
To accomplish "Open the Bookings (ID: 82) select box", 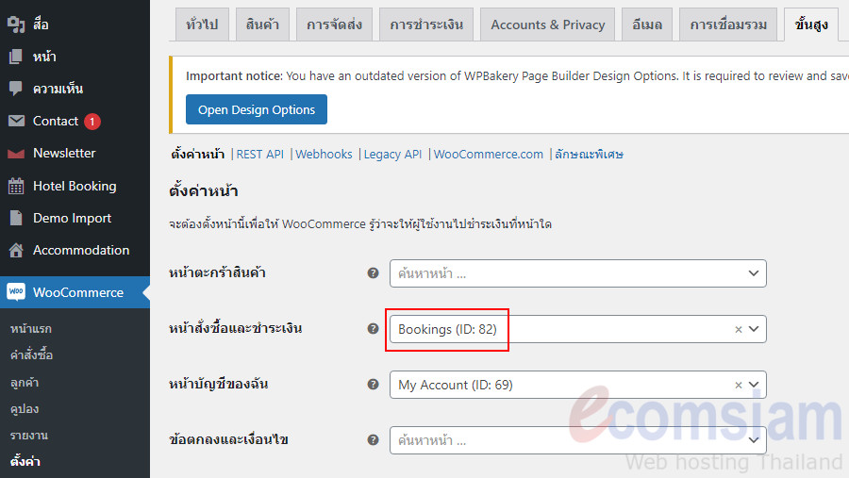I will [577, 329].
